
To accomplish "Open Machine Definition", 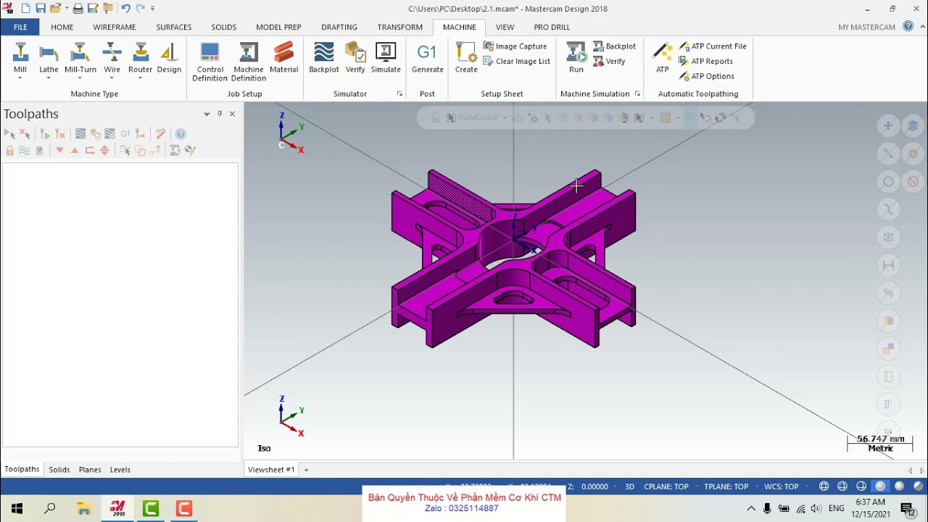I will click(x=249, y=62).
